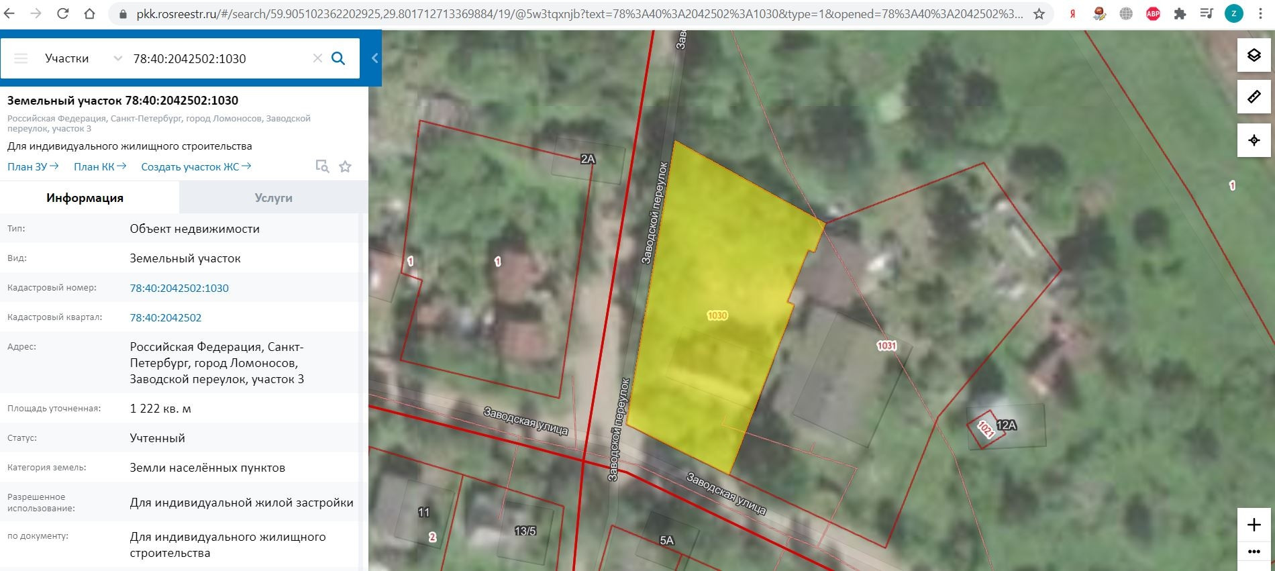Open the Chrome three-dot menu

coord(1260,13)
